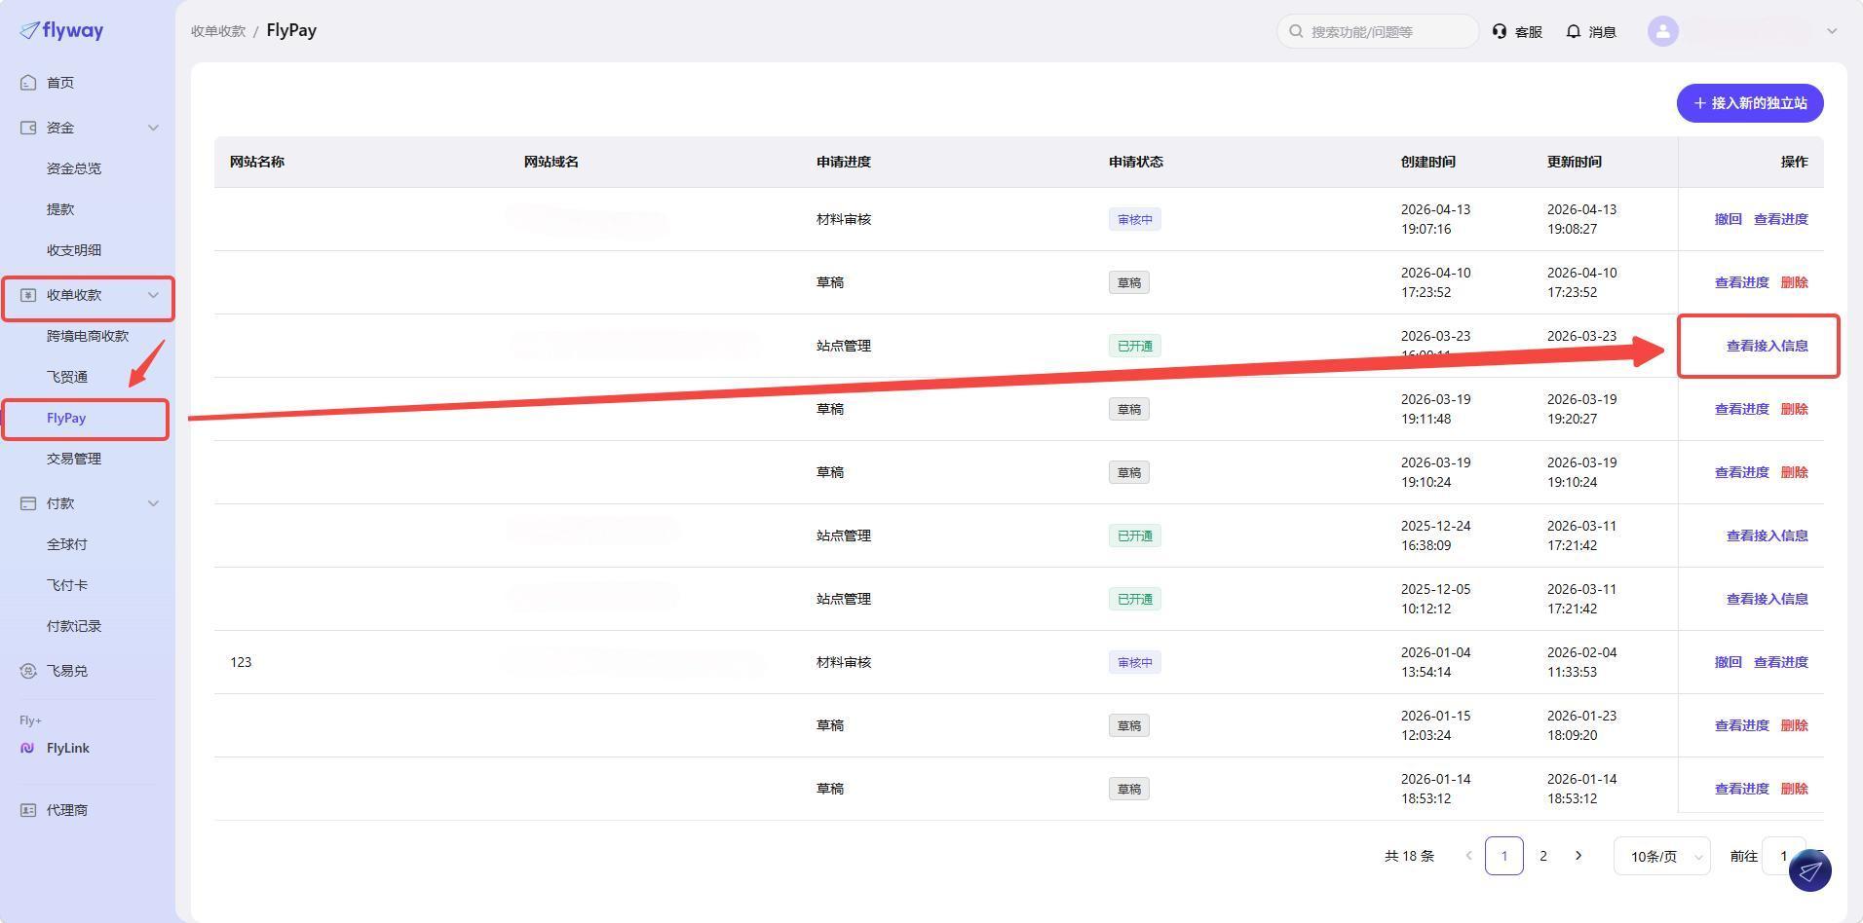Click 接入新的独立站 button
1863x923 pixels.
1750,103
